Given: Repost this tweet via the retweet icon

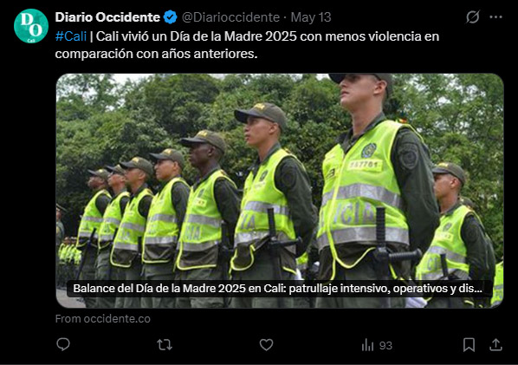Looking at the screenshot, I should pyautogui.click(x=165, y=345).
